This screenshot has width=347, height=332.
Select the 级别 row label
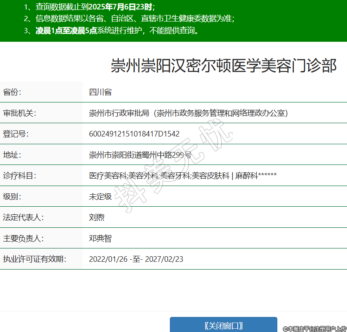coord(12,196)
